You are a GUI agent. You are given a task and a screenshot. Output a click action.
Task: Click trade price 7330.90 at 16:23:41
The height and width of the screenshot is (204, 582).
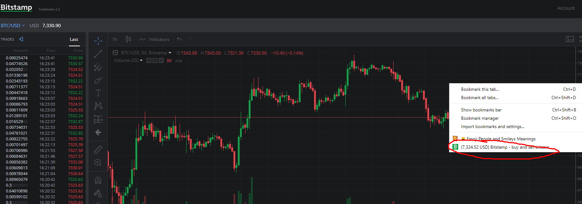[x=75, y=58]
